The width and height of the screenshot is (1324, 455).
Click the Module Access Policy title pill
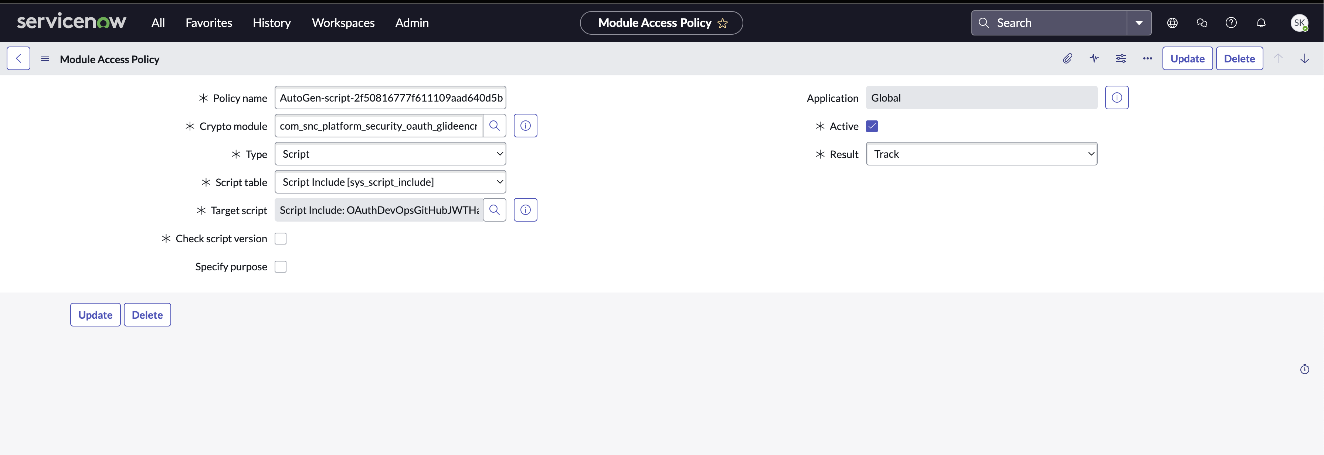[x=662, y=23]
